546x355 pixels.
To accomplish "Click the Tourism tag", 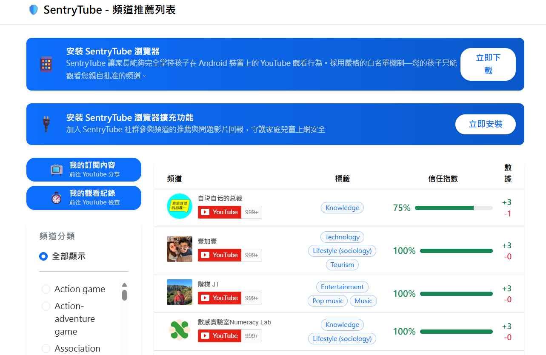I will pos(342,265).
